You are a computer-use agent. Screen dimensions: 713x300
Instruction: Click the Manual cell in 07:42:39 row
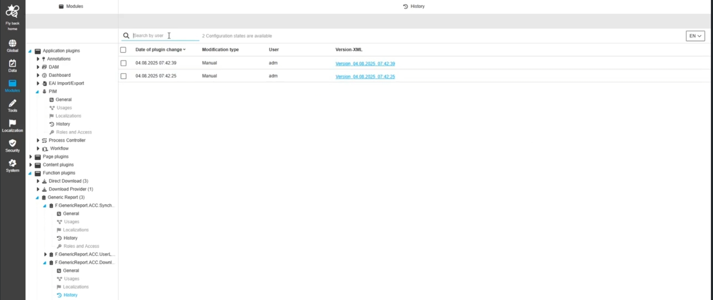click(x=209, y=63)
